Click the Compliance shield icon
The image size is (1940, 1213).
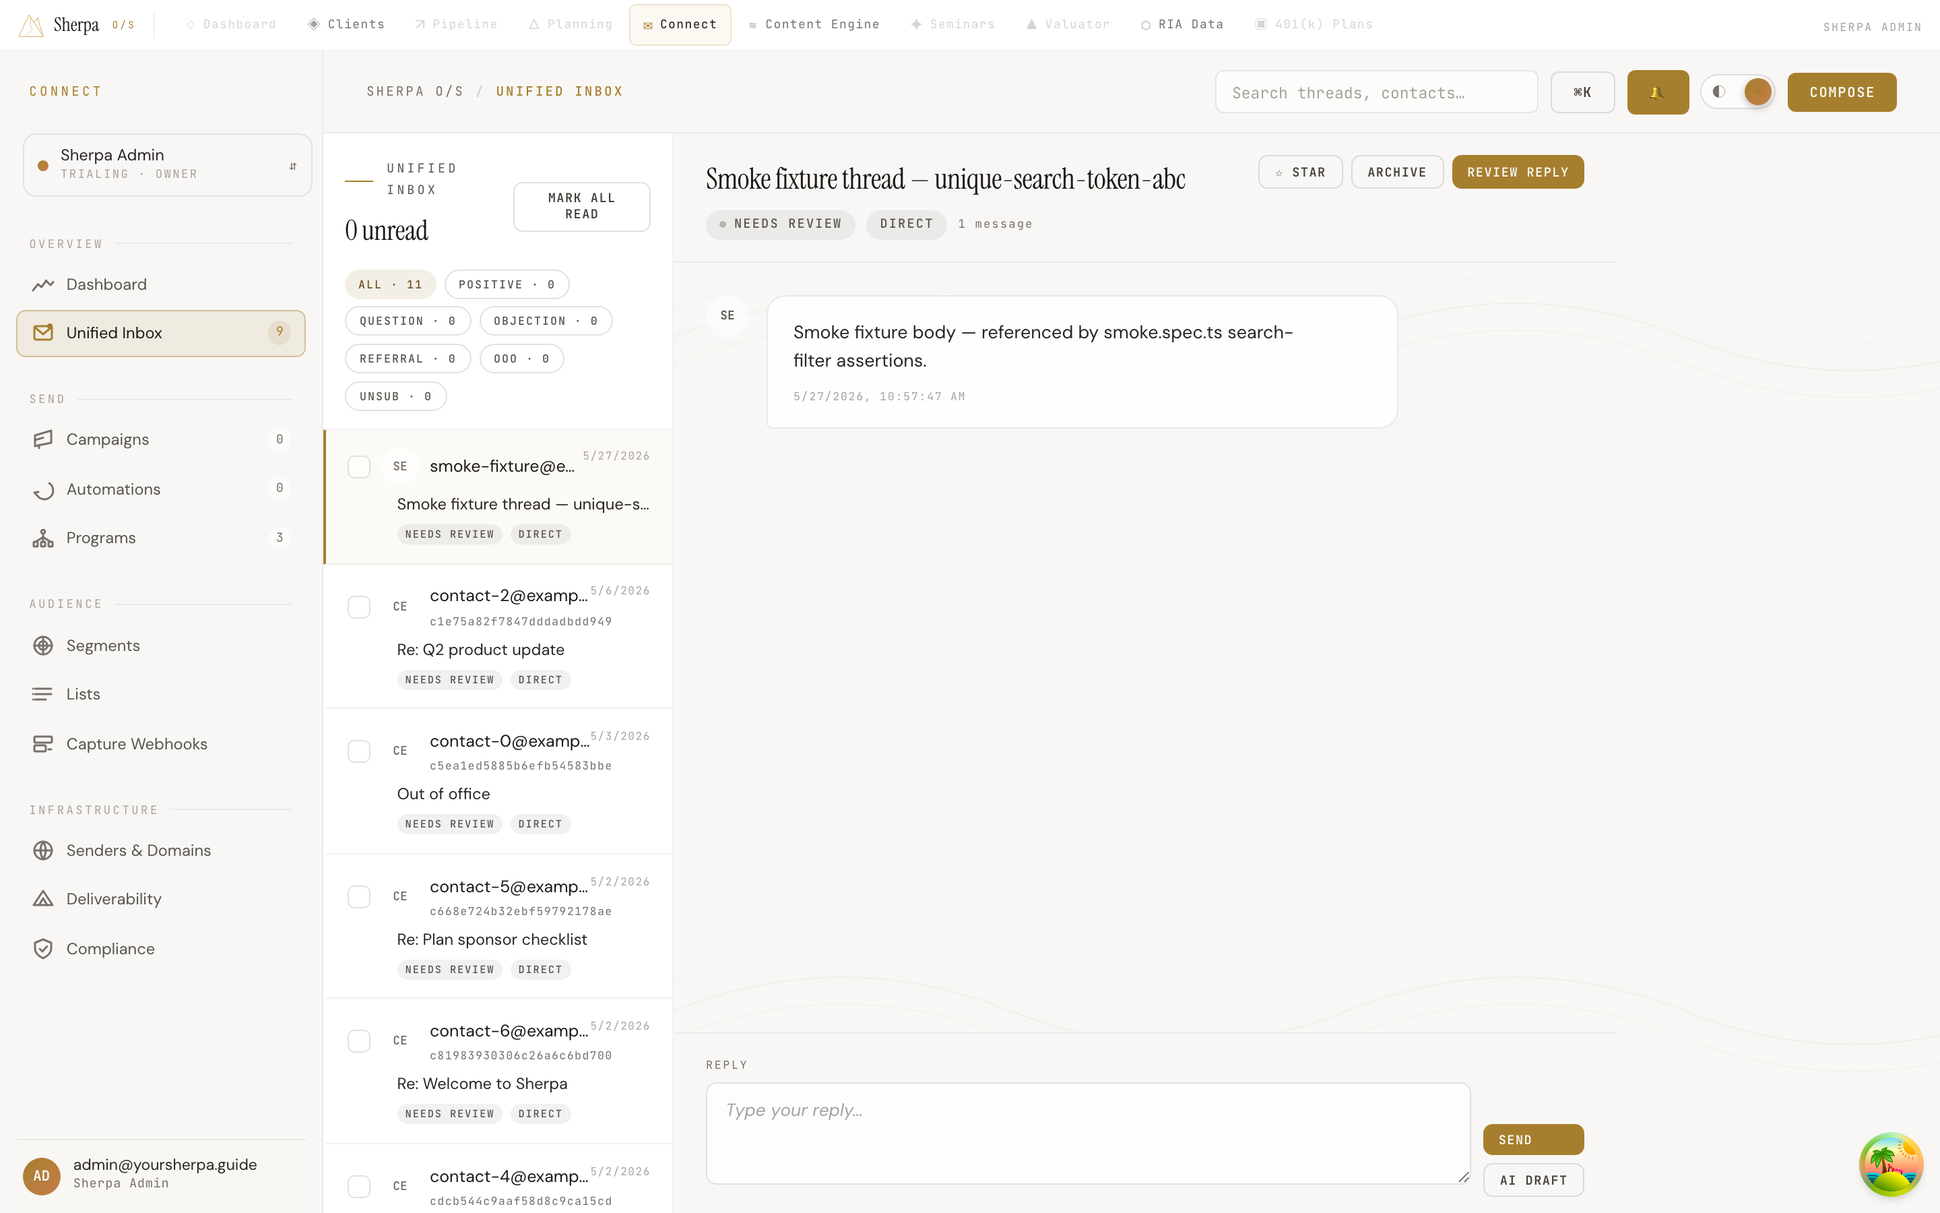tap(43, 949)
